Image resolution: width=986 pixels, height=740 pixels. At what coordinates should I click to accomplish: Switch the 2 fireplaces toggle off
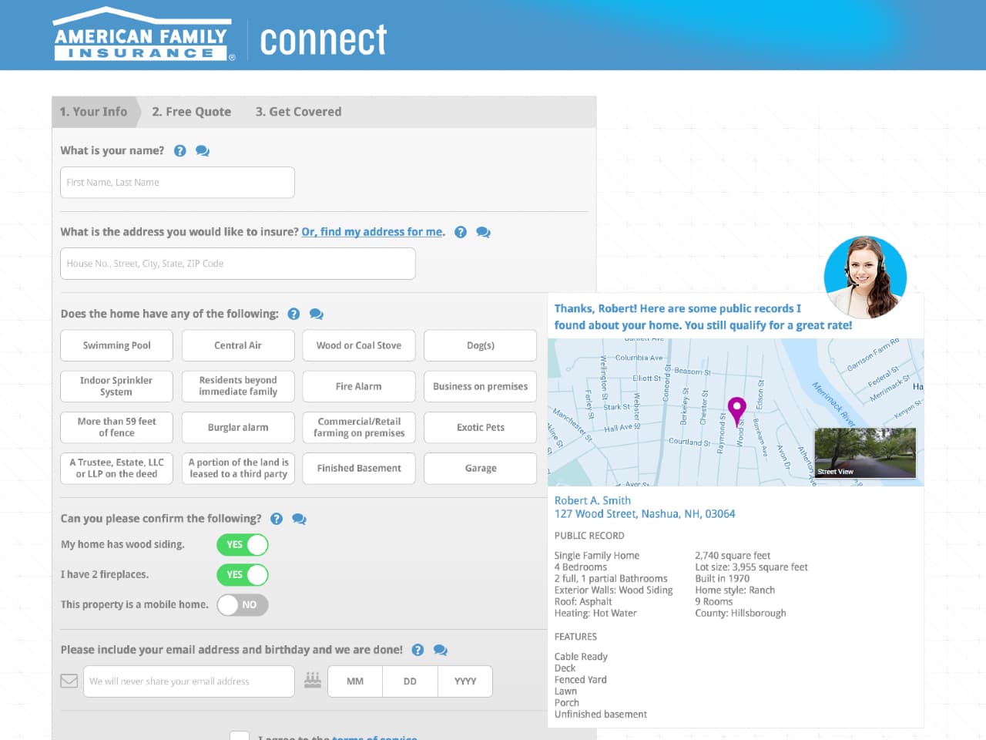click(242, 574)
